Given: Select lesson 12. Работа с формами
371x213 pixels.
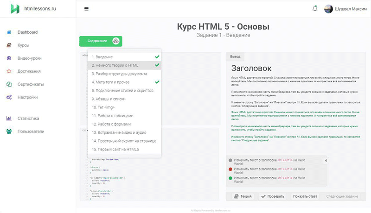Looking at the screenshot, I should [x=124, y=124].
